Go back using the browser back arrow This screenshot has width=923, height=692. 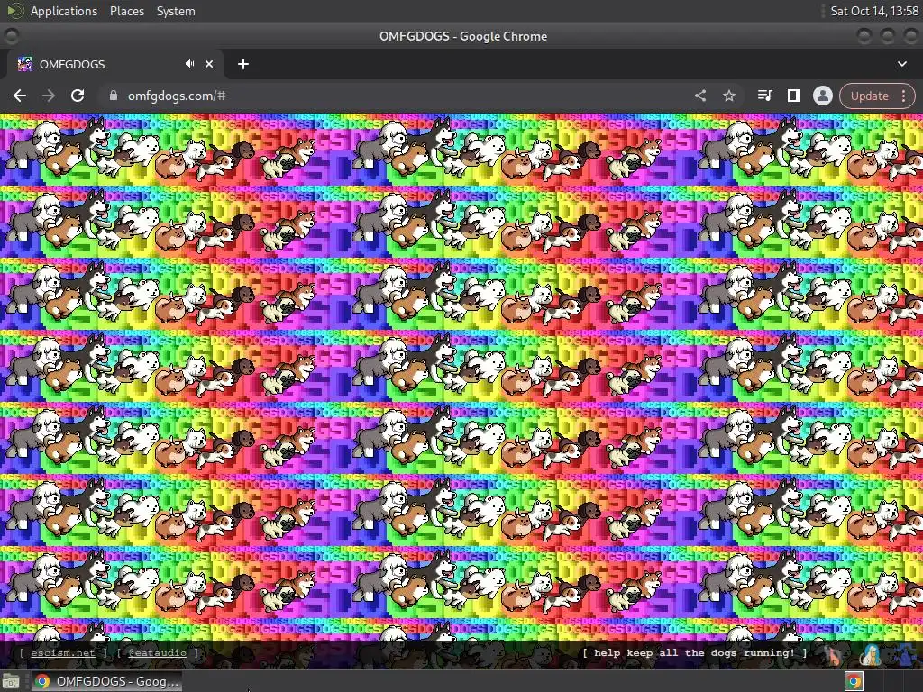coord(20,96)
